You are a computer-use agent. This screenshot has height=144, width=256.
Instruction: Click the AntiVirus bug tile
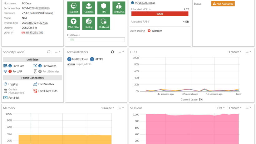click(119, 8)
